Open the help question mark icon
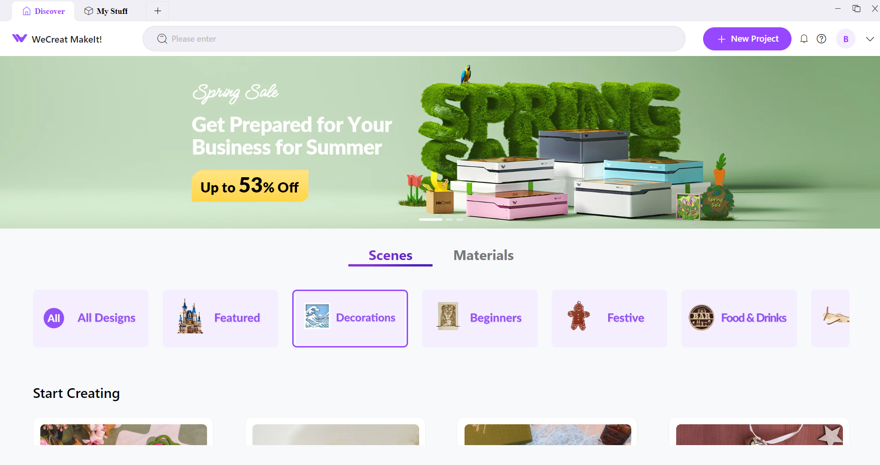880x465 pixels. click(821, 39)
